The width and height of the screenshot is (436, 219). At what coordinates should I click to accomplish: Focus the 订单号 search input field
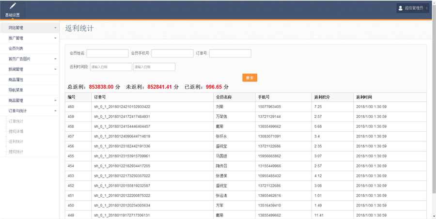pyautogui.click(x=230, y=53)
